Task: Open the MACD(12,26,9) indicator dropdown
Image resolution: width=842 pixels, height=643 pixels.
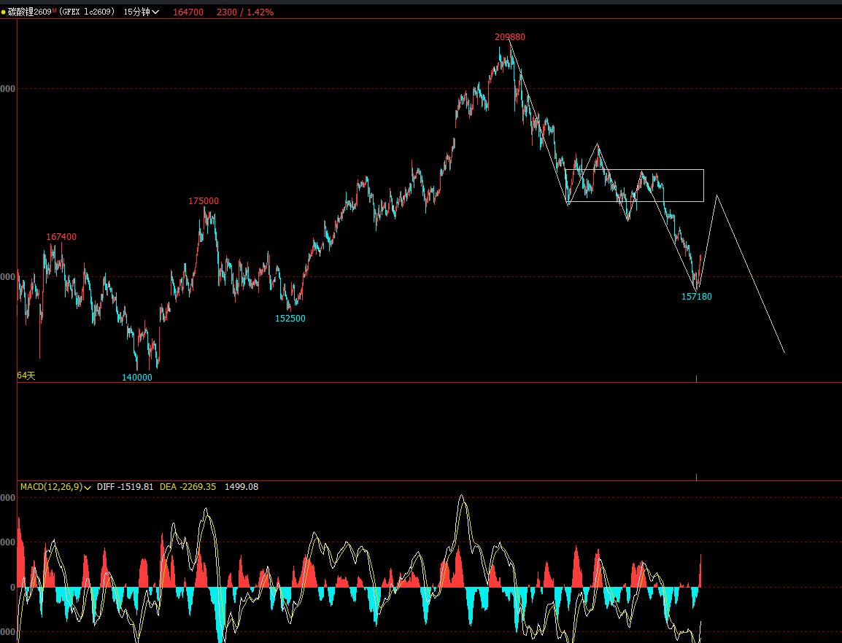Action: click(56, 487)
